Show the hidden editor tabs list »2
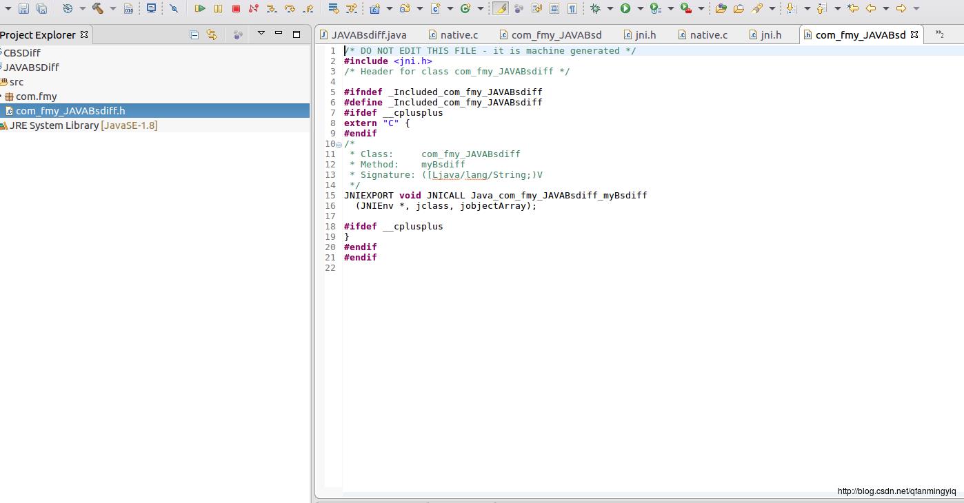This screenshot has height=503, width=964. (940, 34)
